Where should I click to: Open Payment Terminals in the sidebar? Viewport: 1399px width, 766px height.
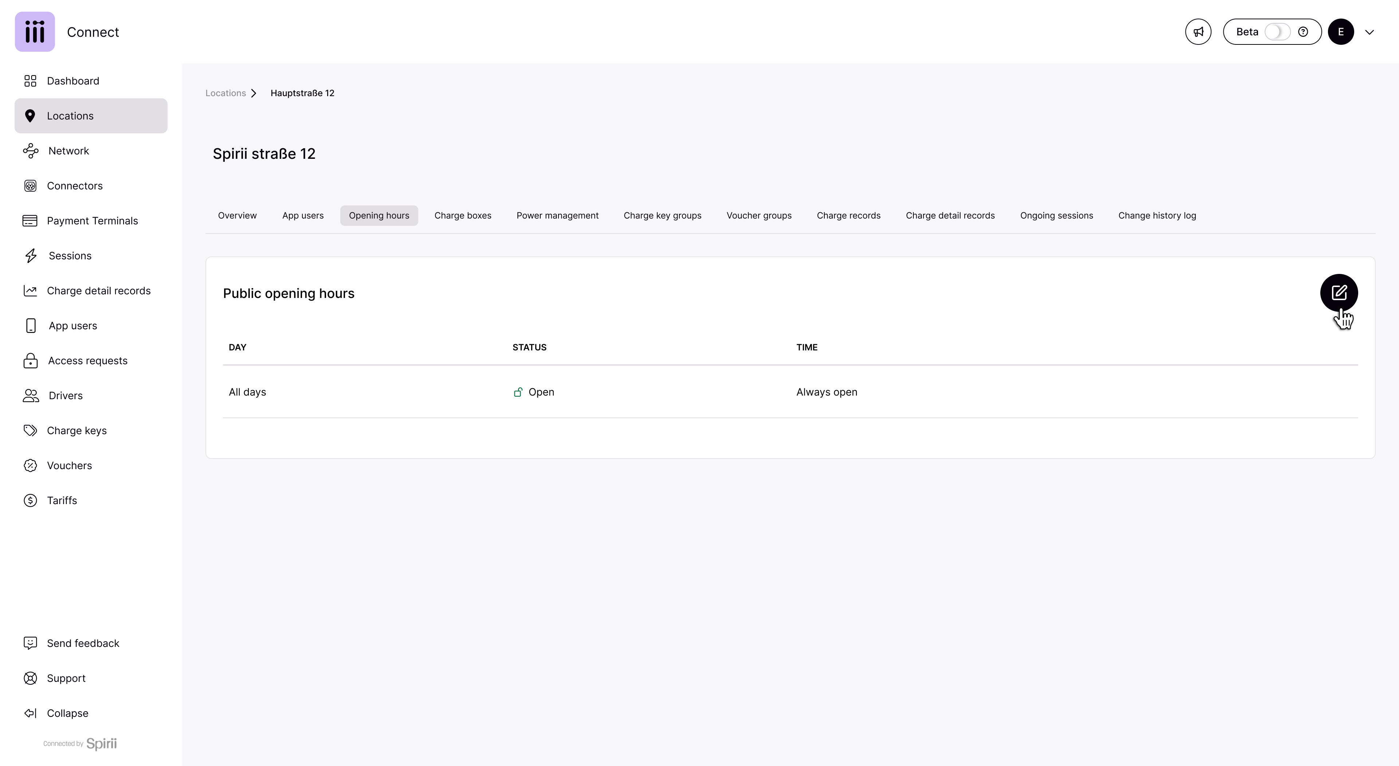[x=92, y=221]
